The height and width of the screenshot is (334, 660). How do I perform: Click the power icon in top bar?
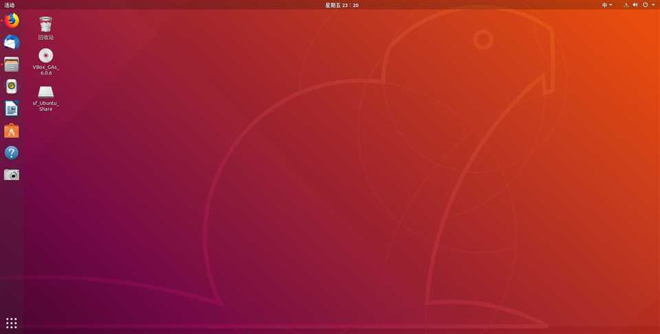point(646,5)
